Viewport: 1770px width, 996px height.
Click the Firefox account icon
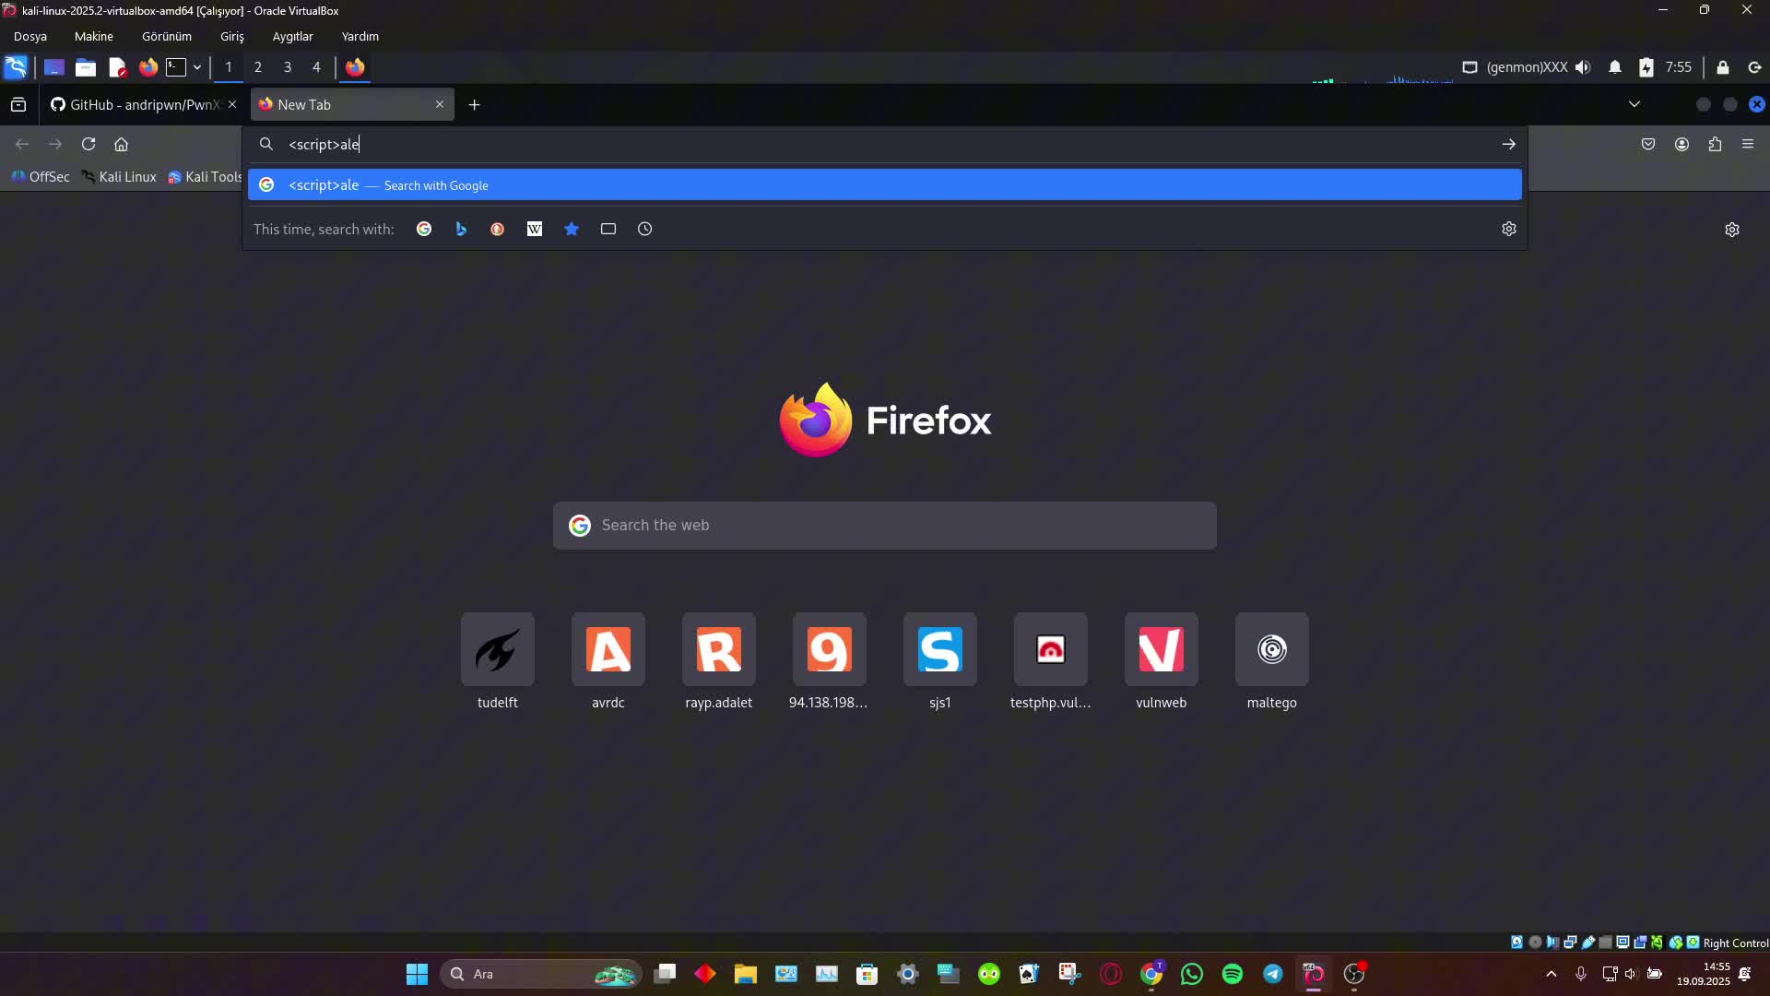pos(1681,144)
